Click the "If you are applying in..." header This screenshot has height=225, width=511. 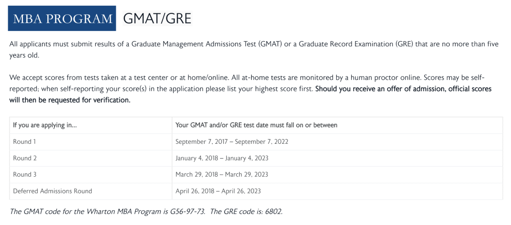(x=45, y=125)
